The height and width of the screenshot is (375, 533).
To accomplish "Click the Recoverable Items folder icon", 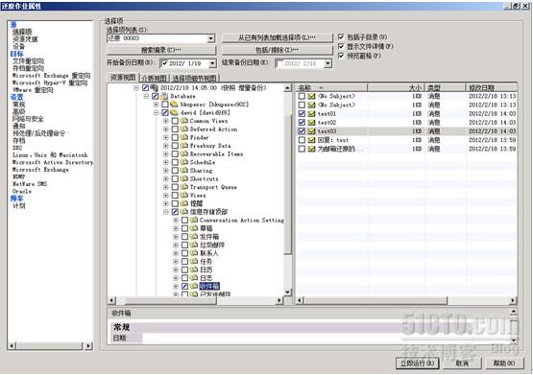I will (183, 153).
